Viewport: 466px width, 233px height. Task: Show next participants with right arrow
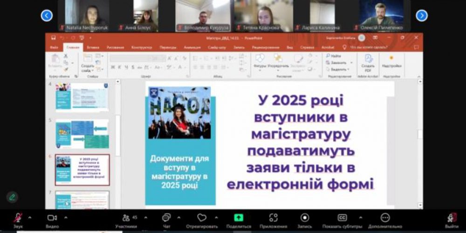coord(421,16)
